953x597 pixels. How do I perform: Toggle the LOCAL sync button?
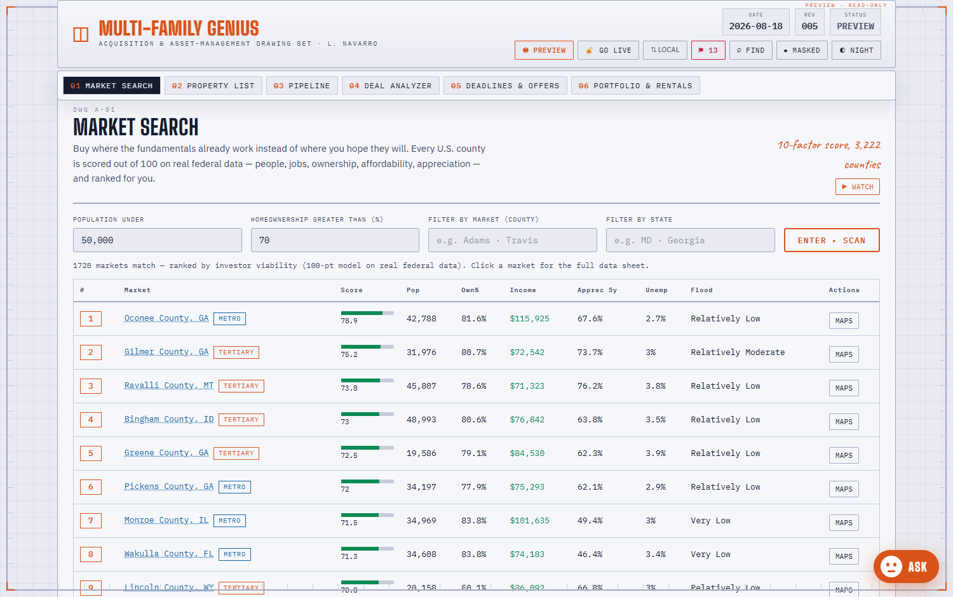click(x=665, y=50)
